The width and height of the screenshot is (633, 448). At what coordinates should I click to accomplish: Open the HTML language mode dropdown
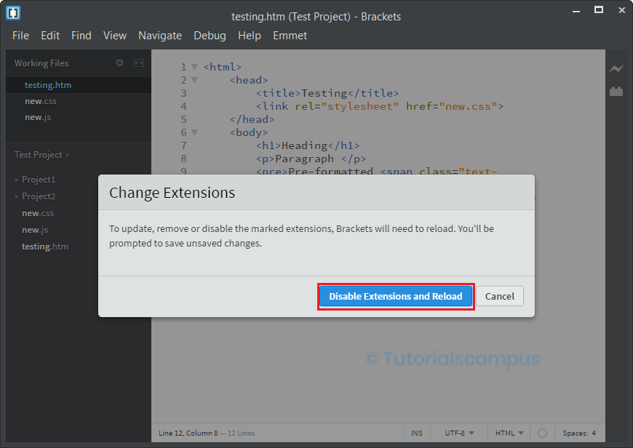coord(509,433)
